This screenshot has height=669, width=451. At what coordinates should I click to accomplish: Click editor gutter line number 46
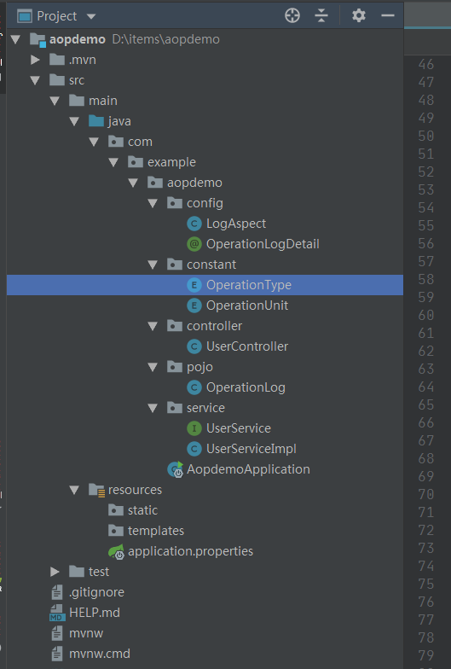click(x=426, y=65)
